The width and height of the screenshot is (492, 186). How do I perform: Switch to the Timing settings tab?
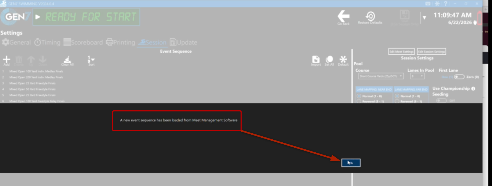tap(47, 42)
